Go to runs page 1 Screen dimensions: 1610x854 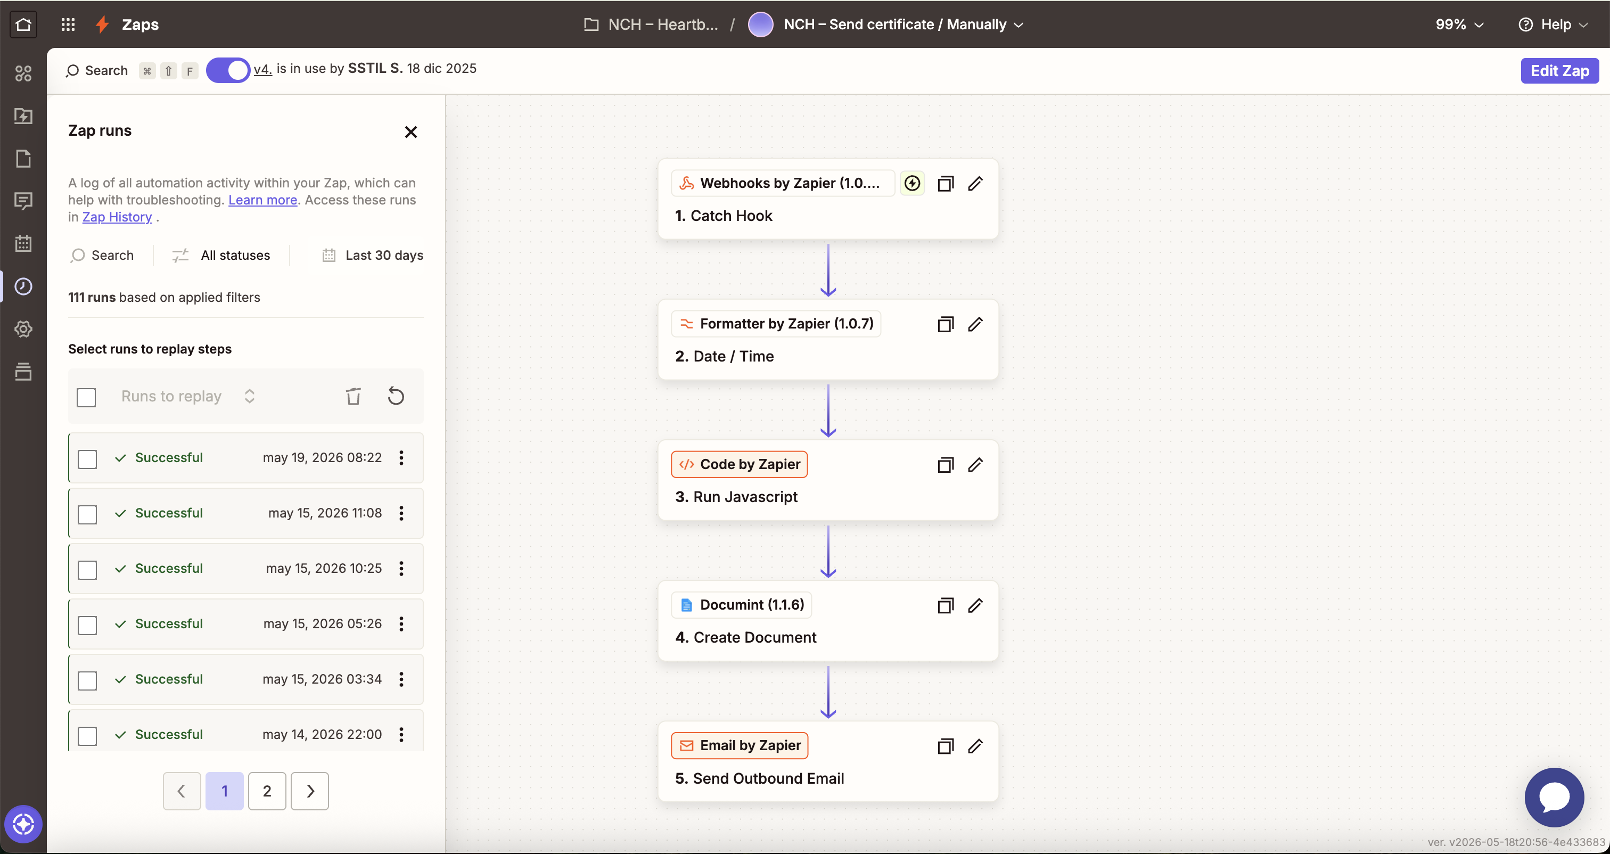(224, 791)
